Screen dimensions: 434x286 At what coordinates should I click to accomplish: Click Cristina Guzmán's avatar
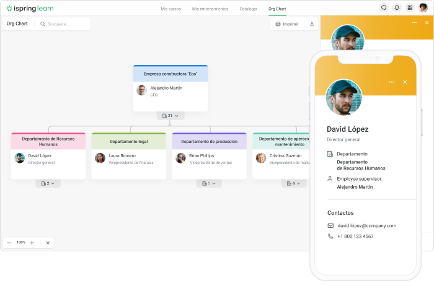pyautogui.click(x=261, y=158)
